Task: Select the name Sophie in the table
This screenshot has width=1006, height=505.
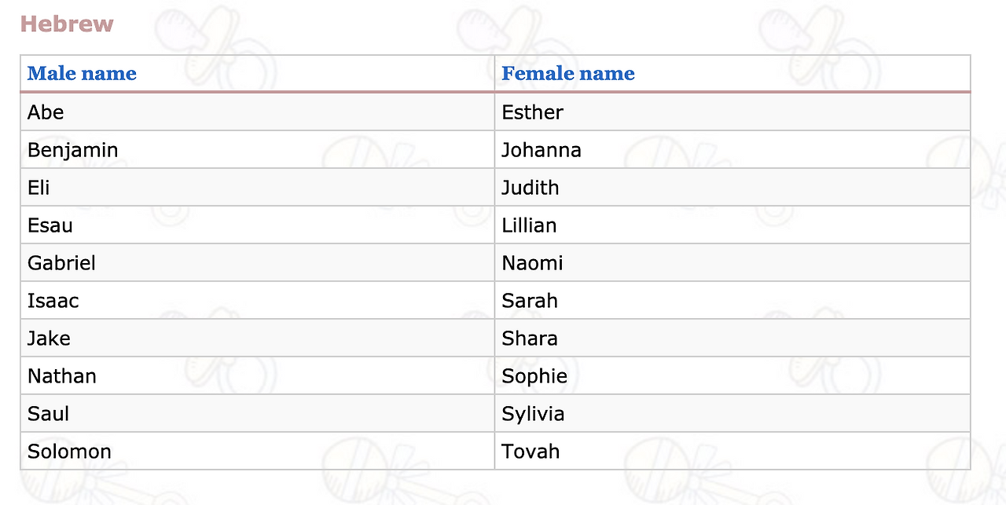Action: [534, 376]
